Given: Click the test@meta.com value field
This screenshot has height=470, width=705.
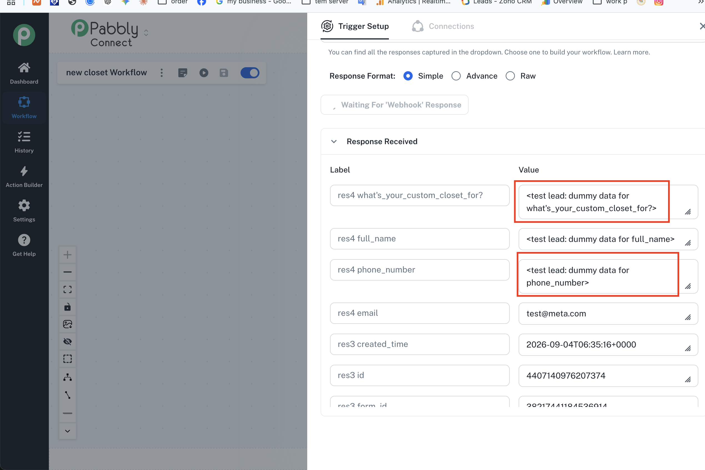Looking at the screenshot, I should pyautogui.click(x=608, y=314).
